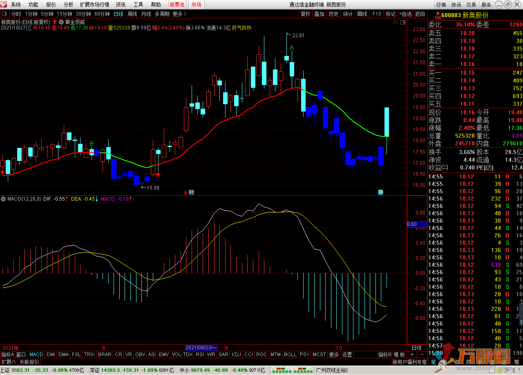Click the 复权 toolbar button
523x375 pixels.
coord(305,14)
